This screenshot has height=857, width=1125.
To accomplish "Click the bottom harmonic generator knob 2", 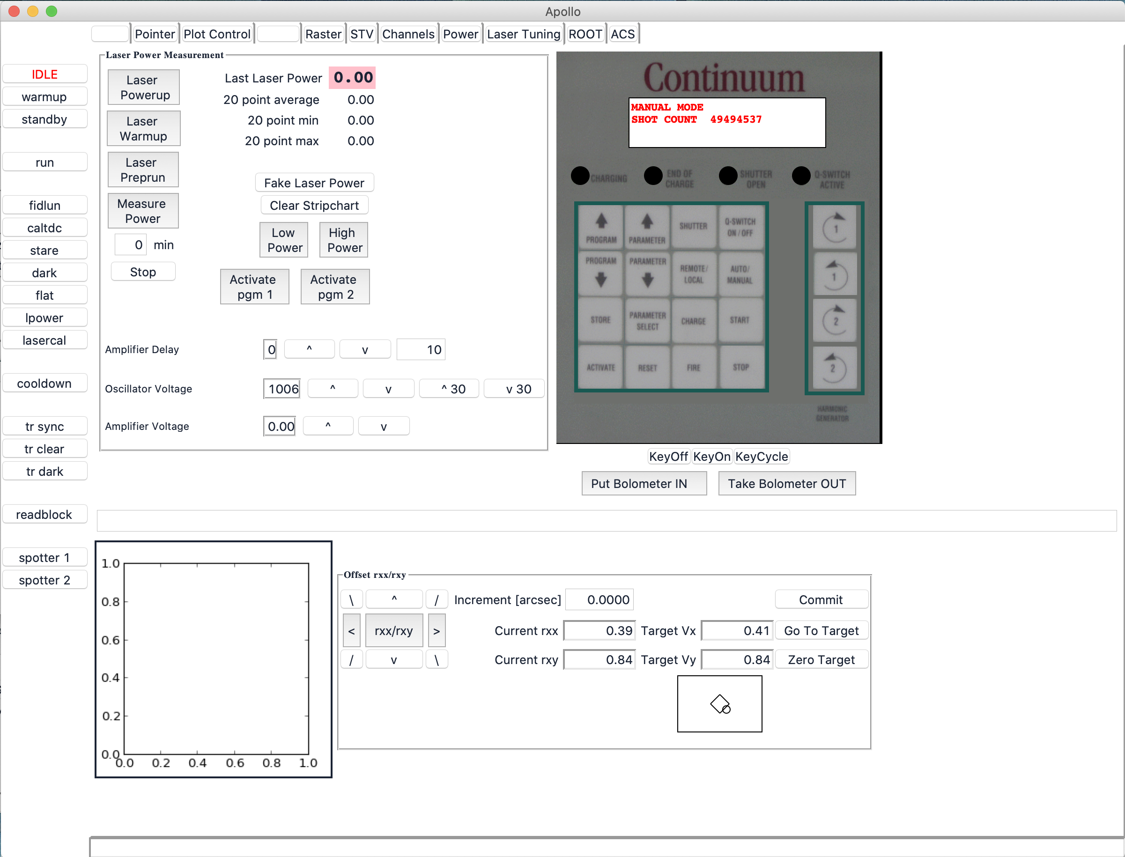I will pos(835,367).
